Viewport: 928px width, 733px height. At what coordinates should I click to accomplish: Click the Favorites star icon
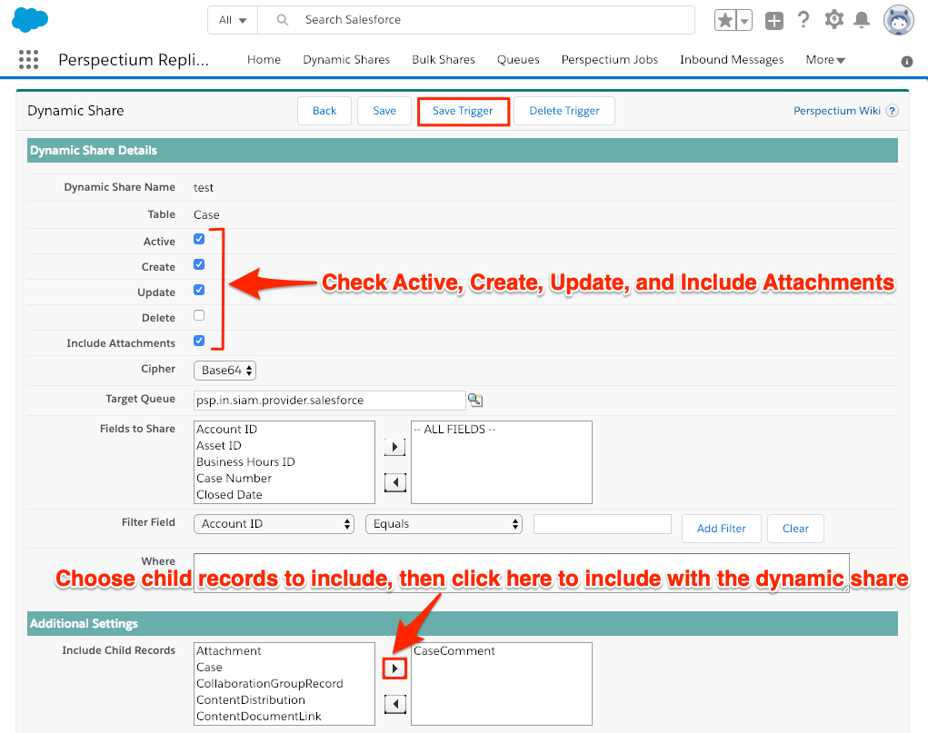click(x=725, y=21)
